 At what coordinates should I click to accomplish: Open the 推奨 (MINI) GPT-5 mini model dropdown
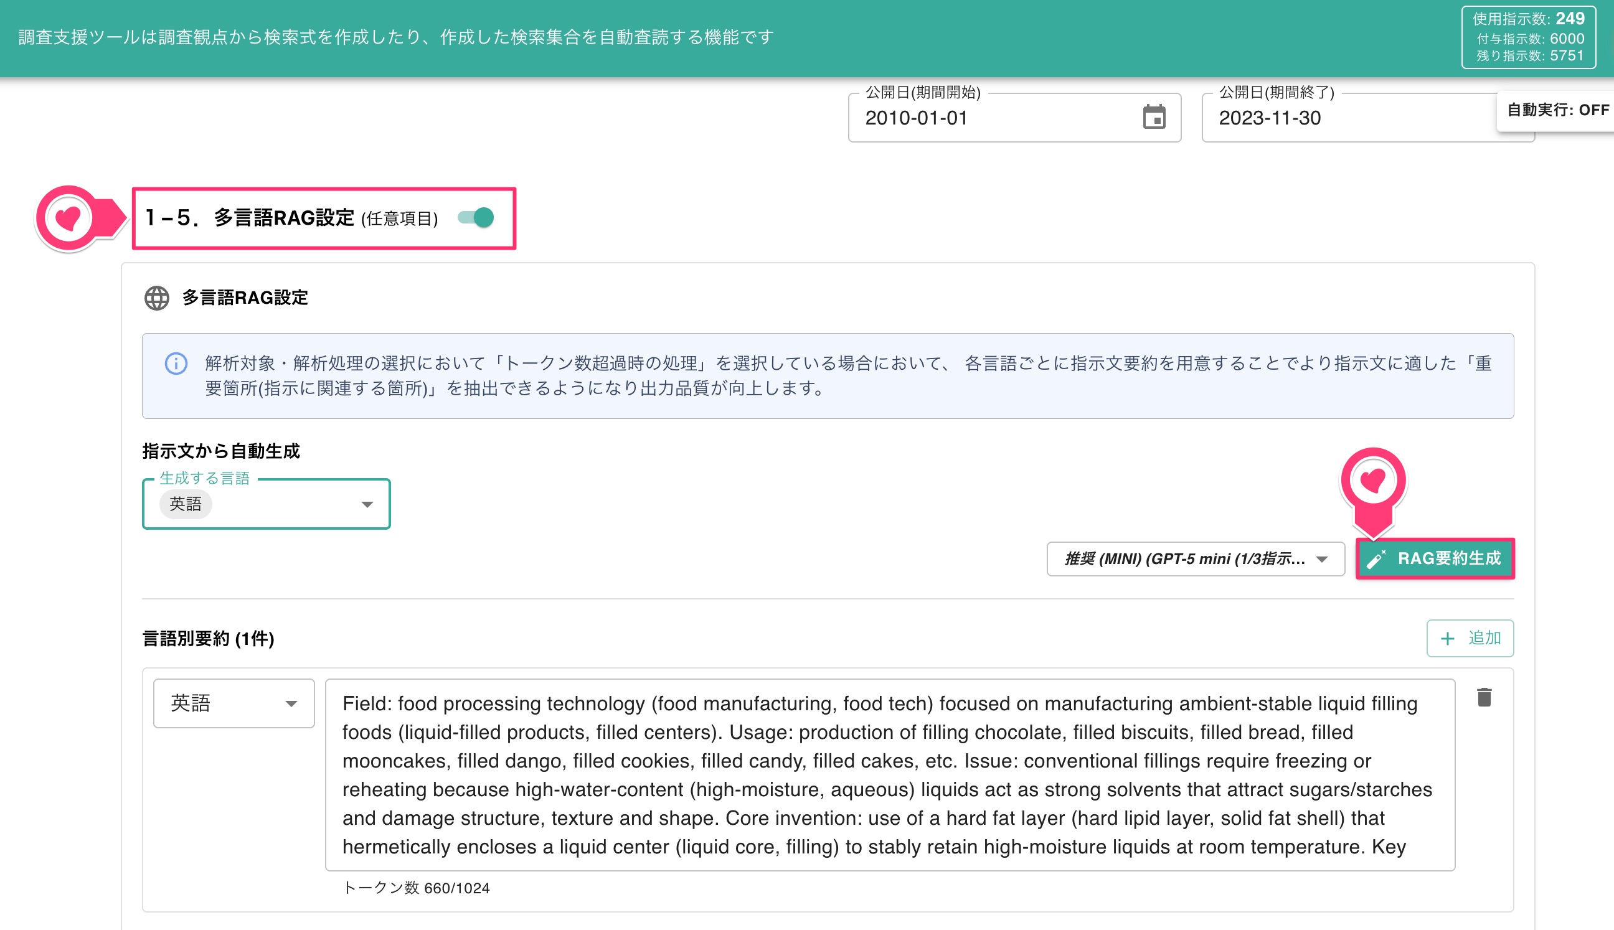pos(1196,559)
